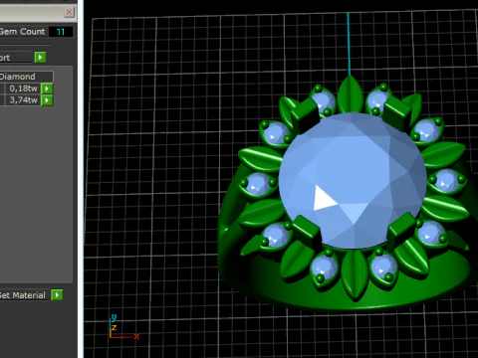Click the XYZ axis indicator
Image resolution: width=478 pixels, height=358 pixels.
[123, 327]
